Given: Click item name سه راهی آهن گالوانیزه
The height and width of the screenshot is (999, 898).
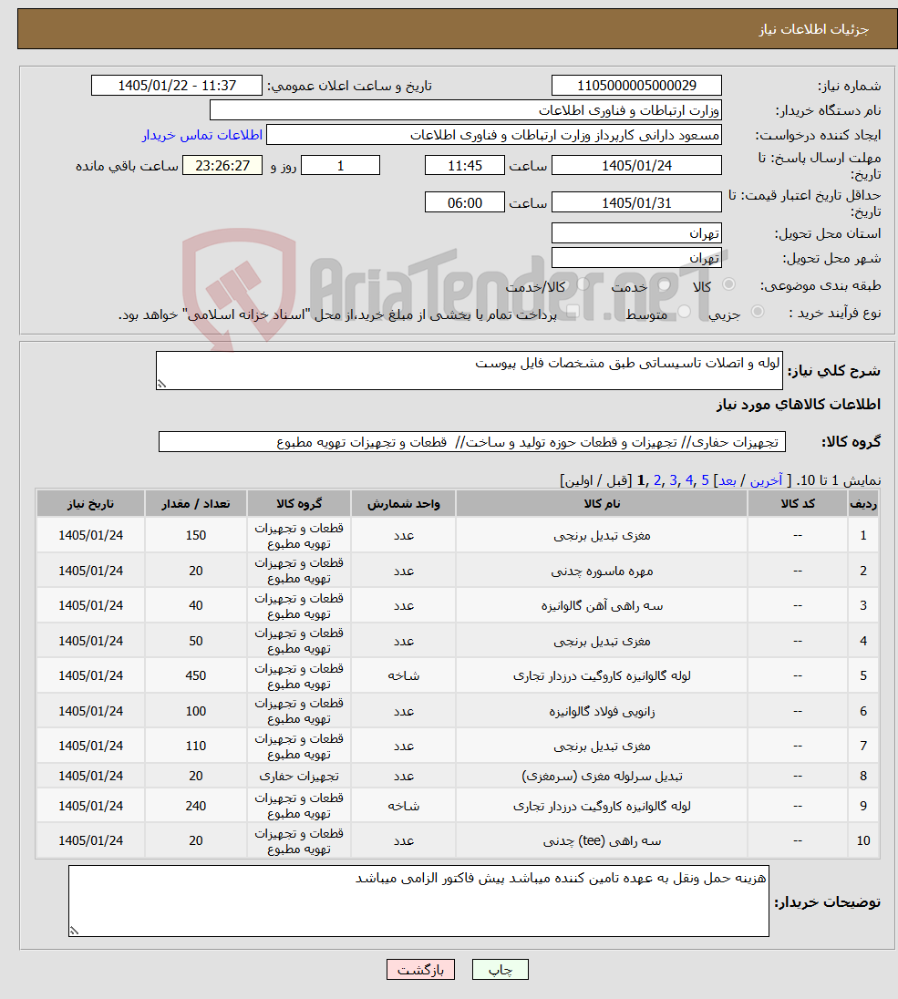Looking at the screenshot, I should [x=602, y=606].
